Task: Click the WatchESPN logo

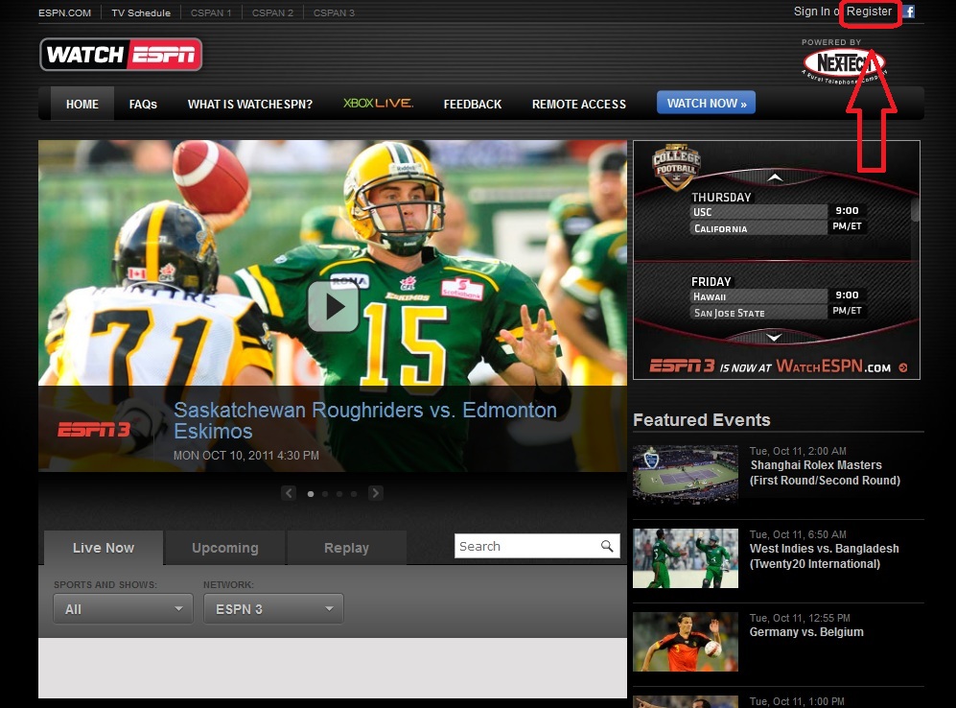Action: click(121, 55)
